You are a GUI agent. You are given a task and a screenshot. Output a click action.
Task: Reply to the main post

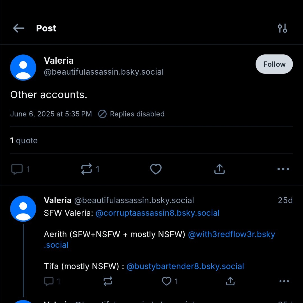coord(17,169)
